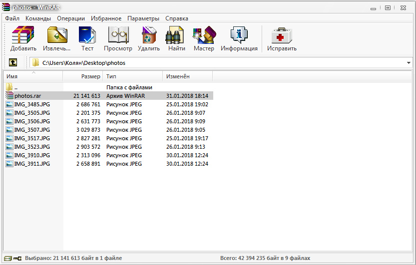Click the date 25.01.2018 19:02
Image resolution: width=416 pixels, height=265 pixels.
[187, 104]
